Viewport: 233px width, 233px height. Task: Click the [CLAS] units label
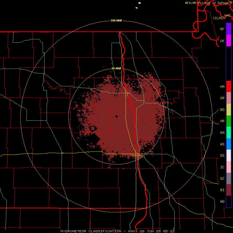pos(219,18)
